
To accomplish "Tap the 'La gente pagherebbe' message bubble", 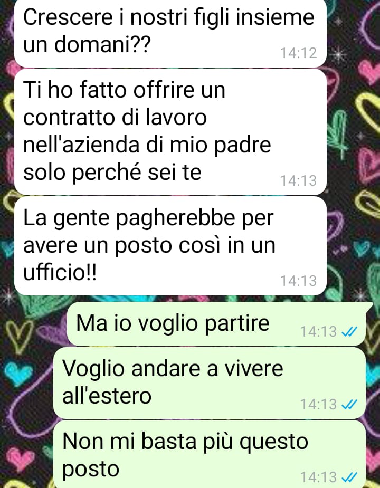I will point(170,246).
